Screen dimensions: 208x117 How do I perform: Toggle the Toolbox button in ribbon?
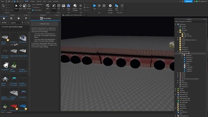point(54,7)
